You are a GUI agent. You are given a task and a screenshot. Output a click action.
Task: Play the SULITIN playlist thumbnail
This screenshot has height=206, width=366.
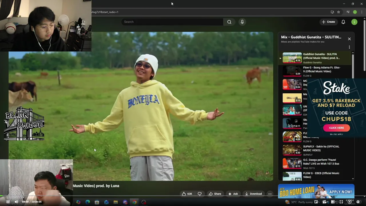click(292, 58)
